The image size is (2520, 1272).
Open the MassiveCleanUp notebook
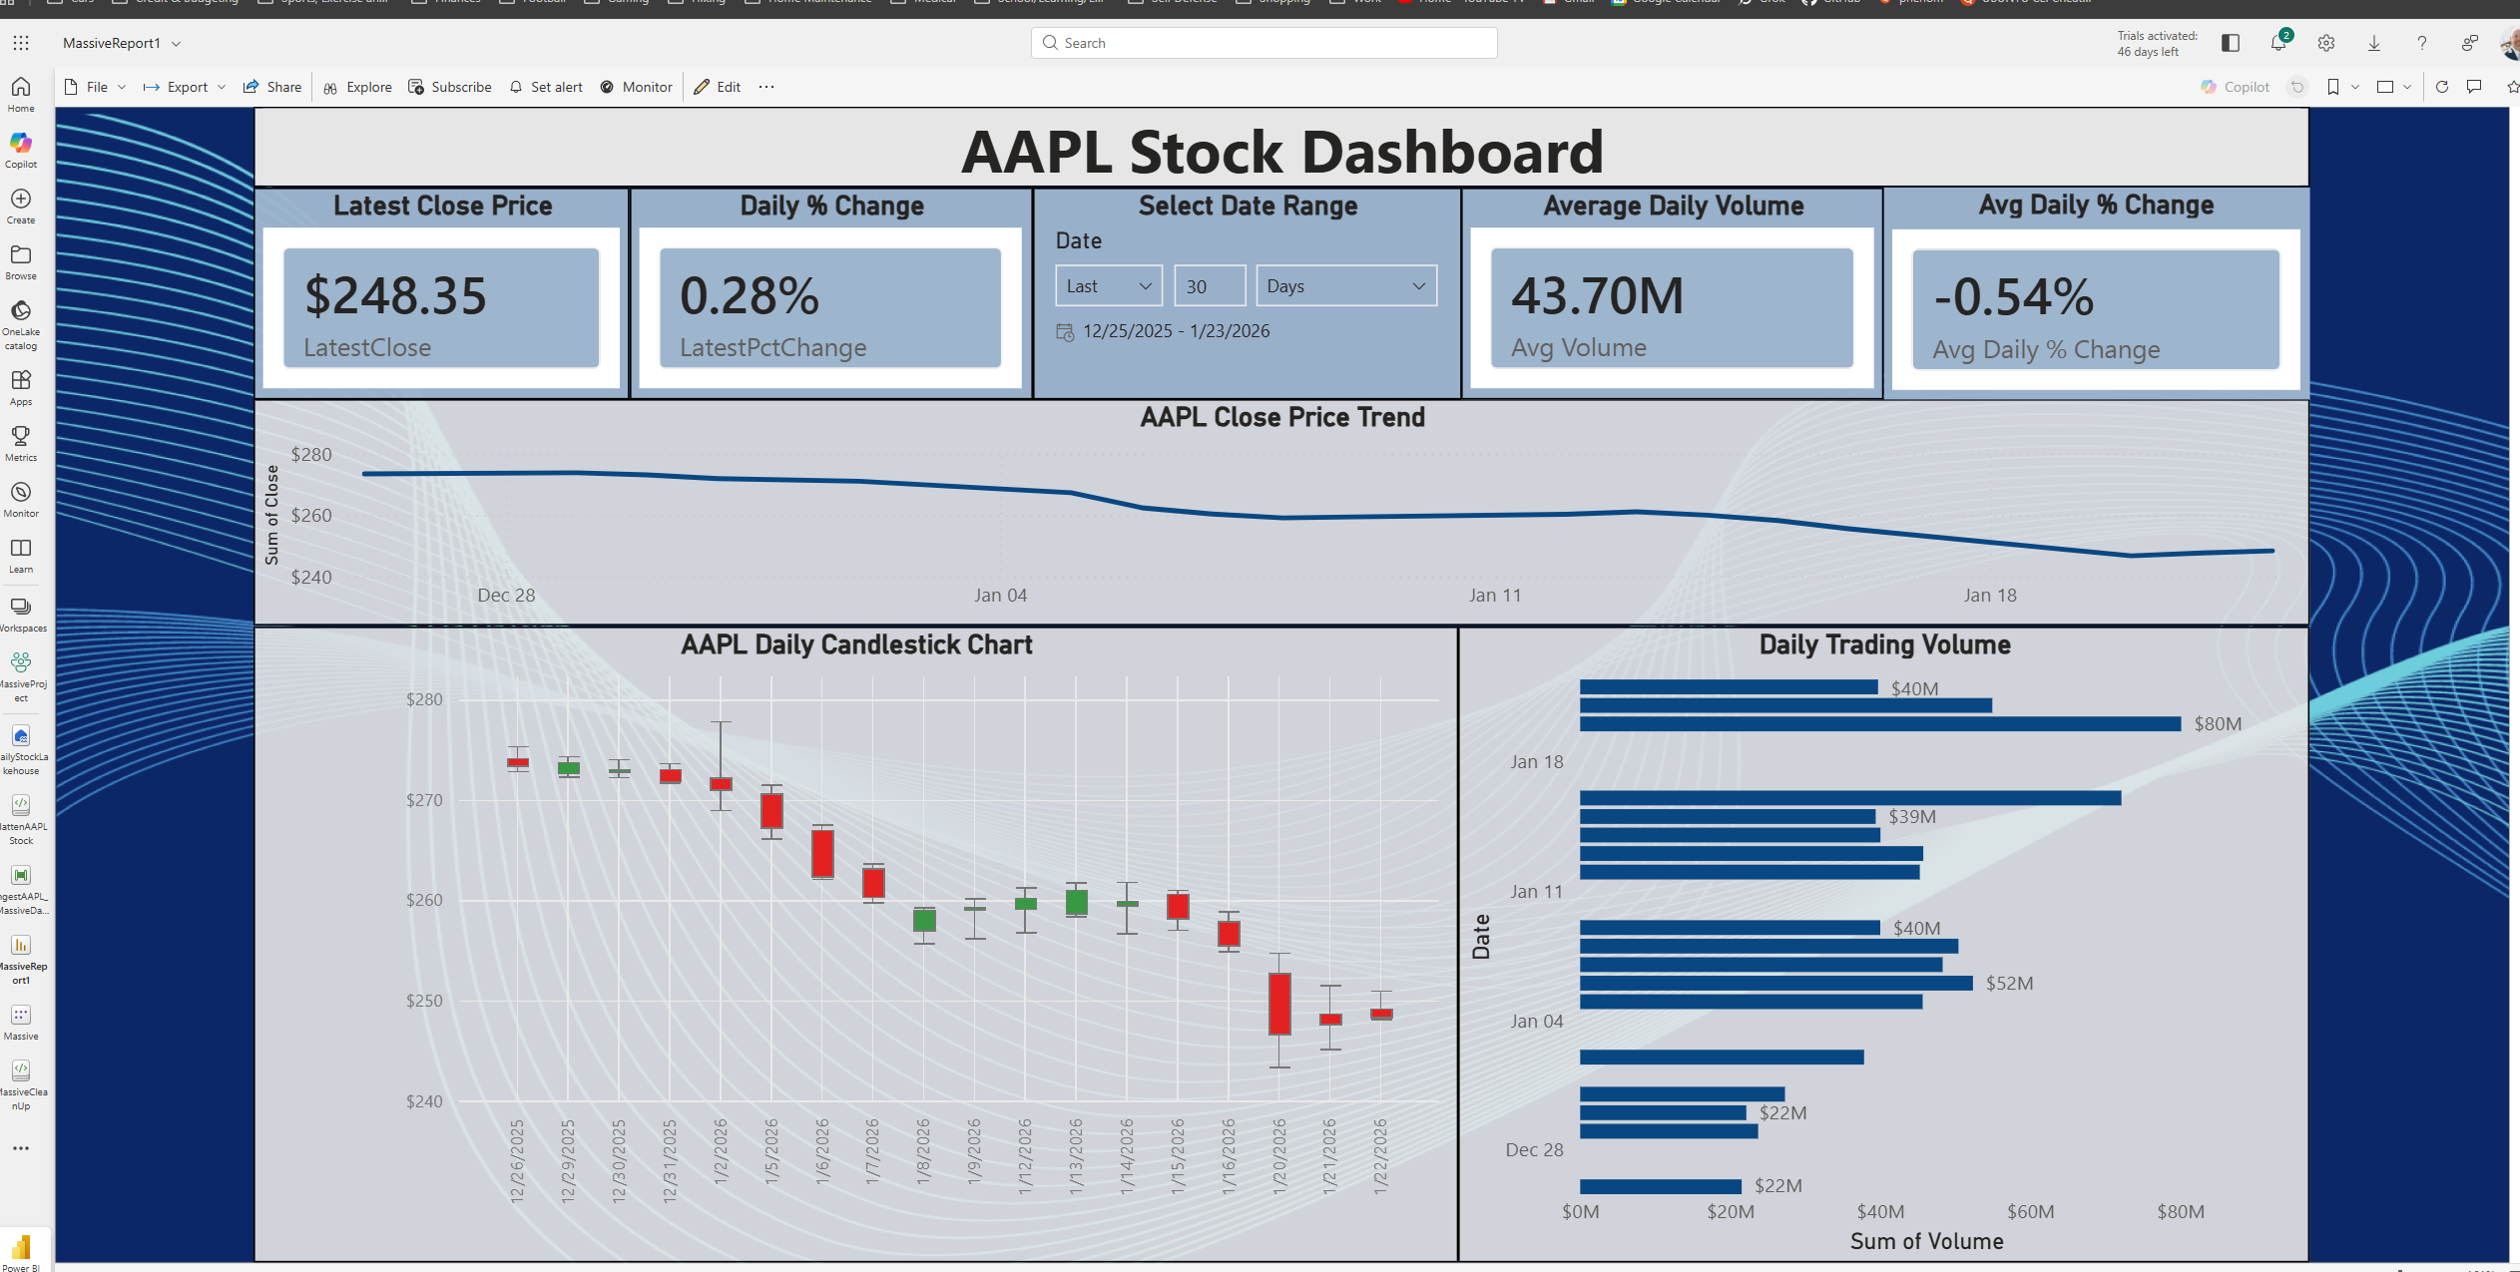pos(21,1084)
